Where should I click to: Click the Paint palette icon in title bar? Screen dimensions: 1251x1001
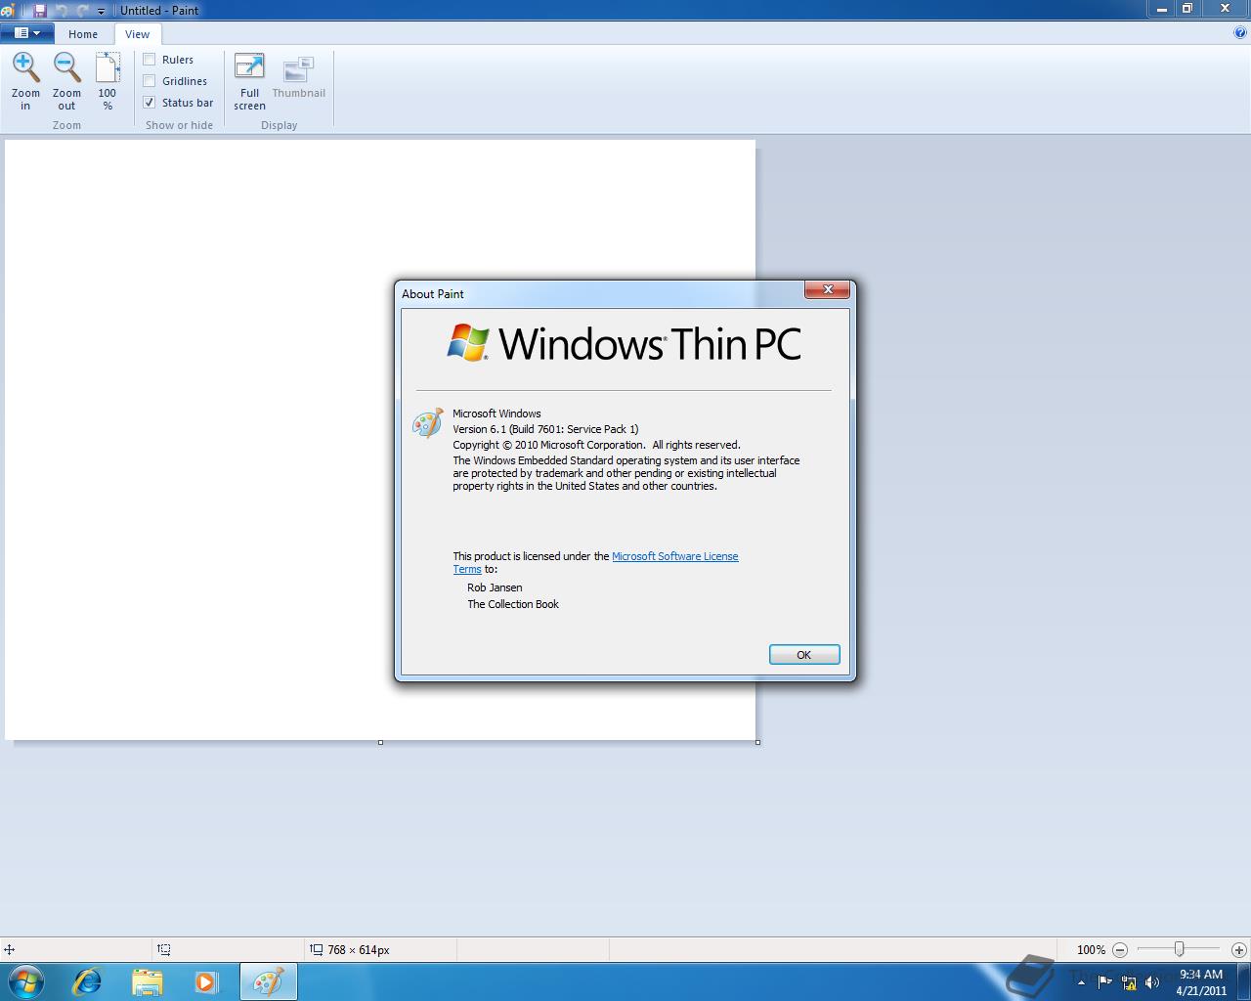(x=8, y=10)
